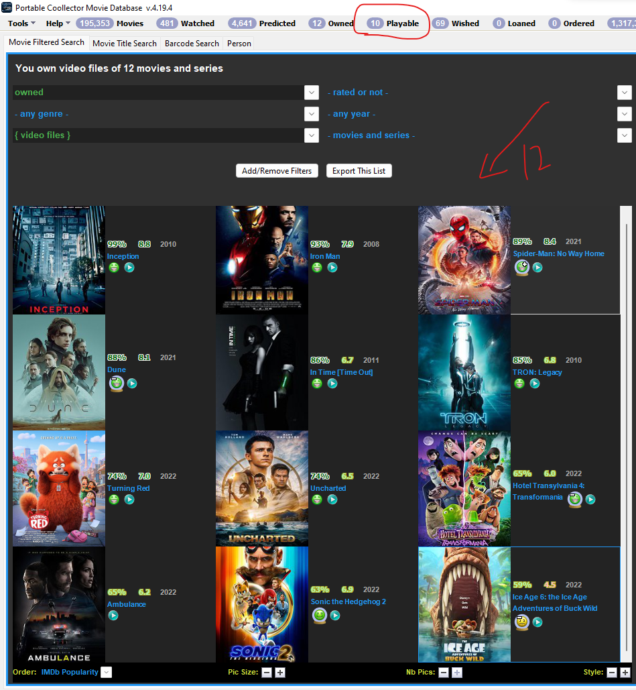
Task: Play the Turning Red video file
Action: (x=129, y=500)
